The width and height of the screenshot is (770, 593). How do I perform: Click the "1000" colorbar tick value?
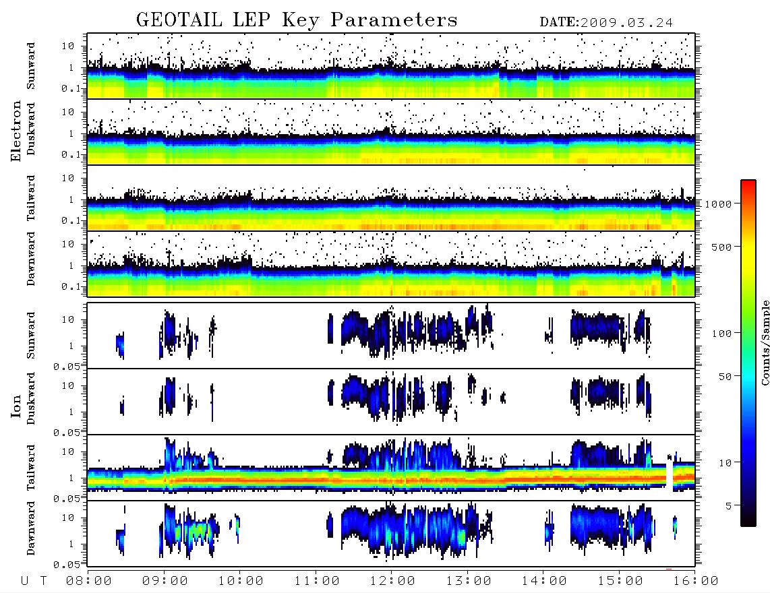point(718,204)
